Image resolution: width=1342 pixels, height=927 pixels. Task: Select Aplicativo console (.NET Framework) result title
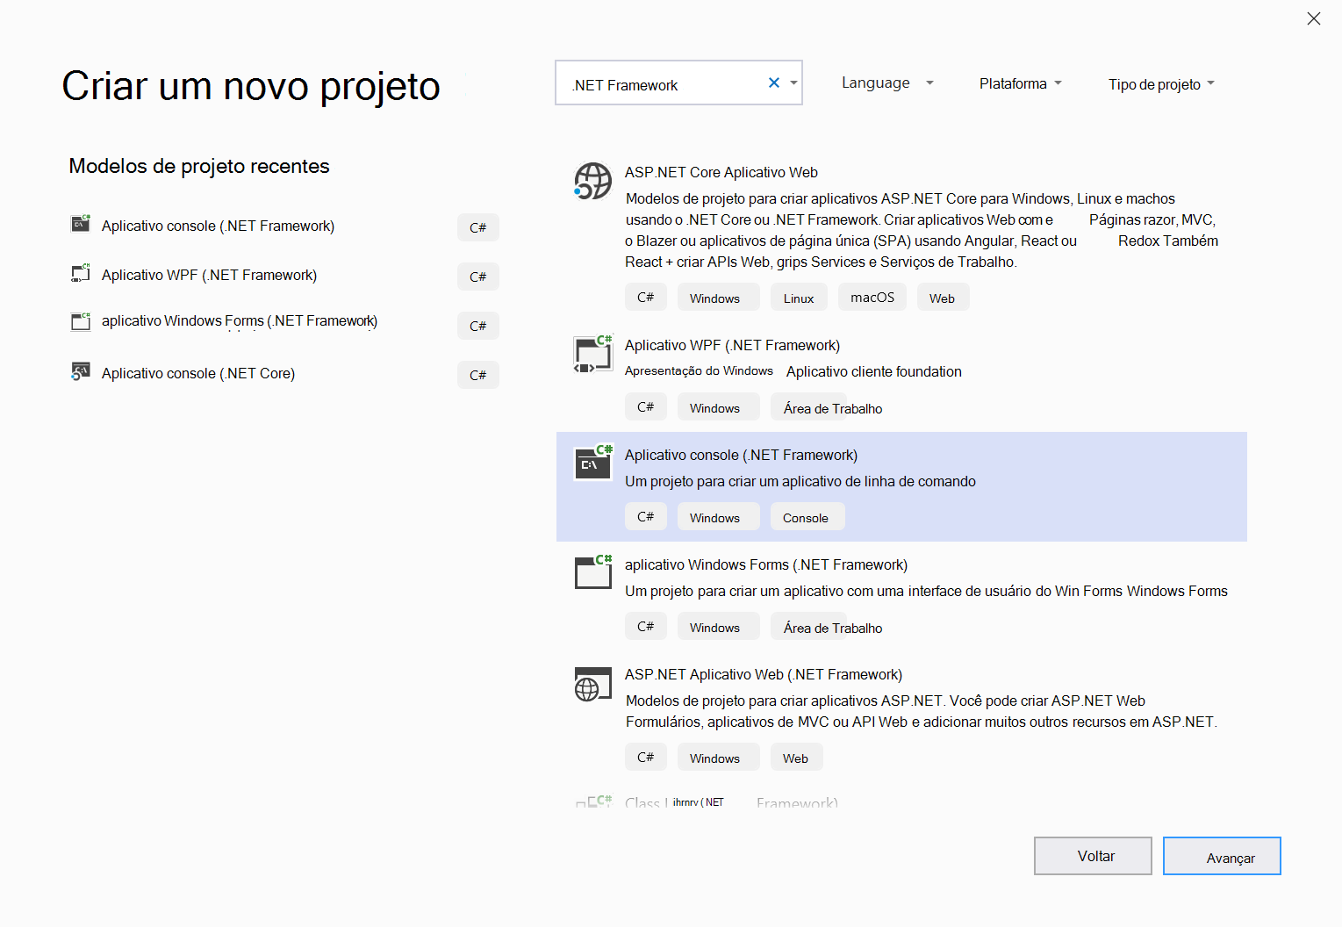(x=741, y=455)
